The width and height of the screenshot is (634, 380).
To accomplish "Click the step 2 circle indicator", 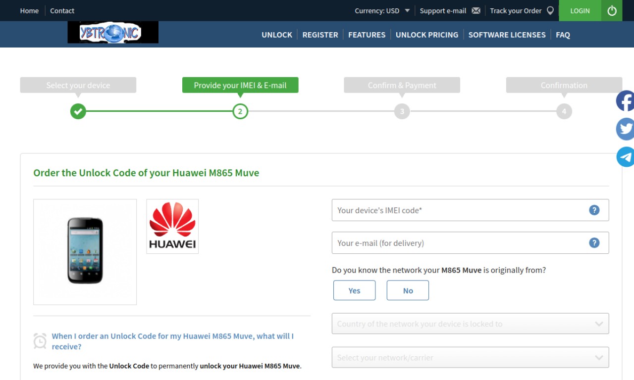I will click(240, 111).
